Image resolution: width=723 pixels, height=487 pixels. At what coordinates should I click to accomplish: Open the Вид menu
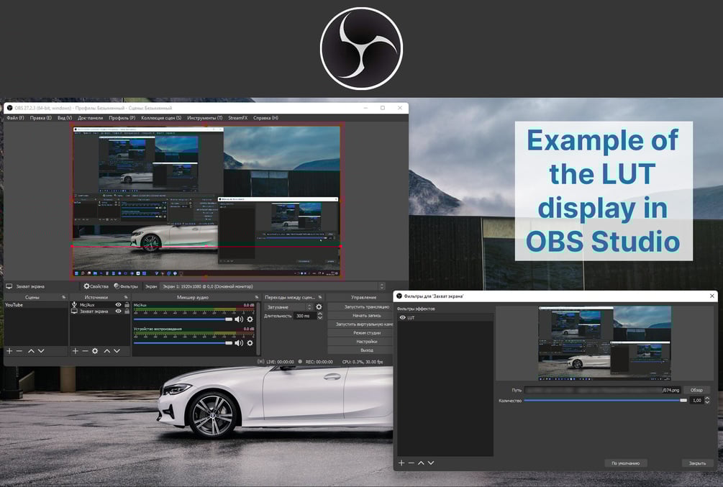[65, 118]
